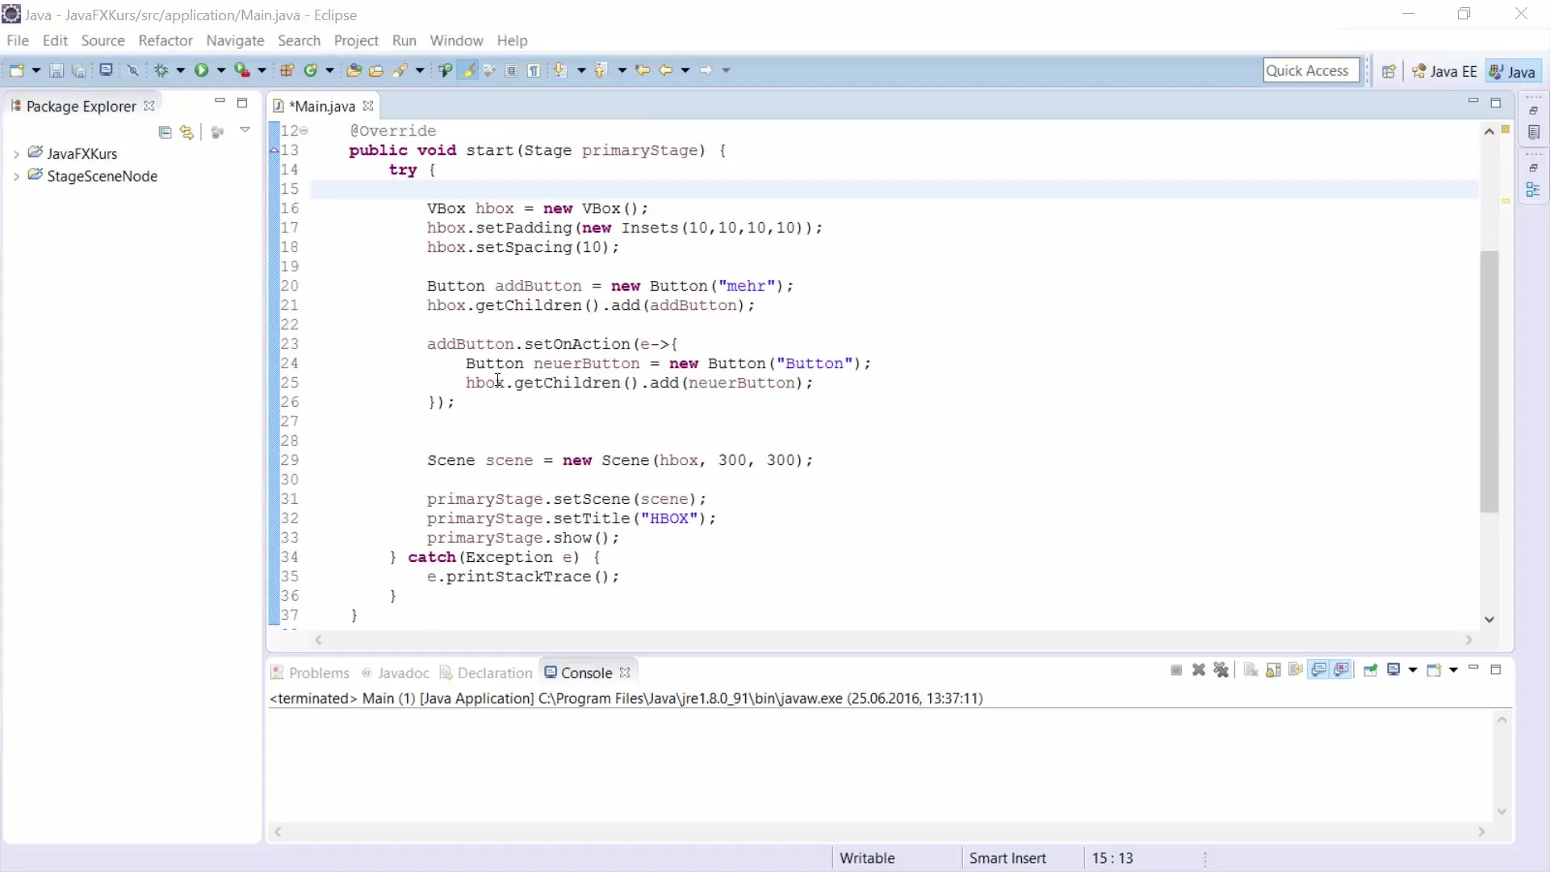Screen dimensions: 1550x872
Task: Click the Previous Annotation arrow icon
Action: [x=601, y=70]
